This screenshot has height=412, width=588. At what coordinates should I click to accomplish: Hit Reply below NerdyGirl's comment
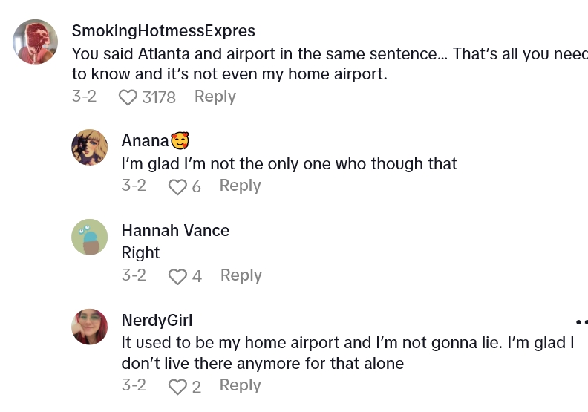click(240, 385)
